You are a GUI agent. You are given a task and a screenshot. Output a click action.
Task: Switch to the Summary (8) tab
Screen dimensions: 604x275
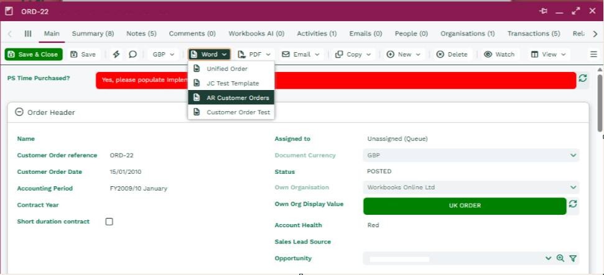point(93,34)
